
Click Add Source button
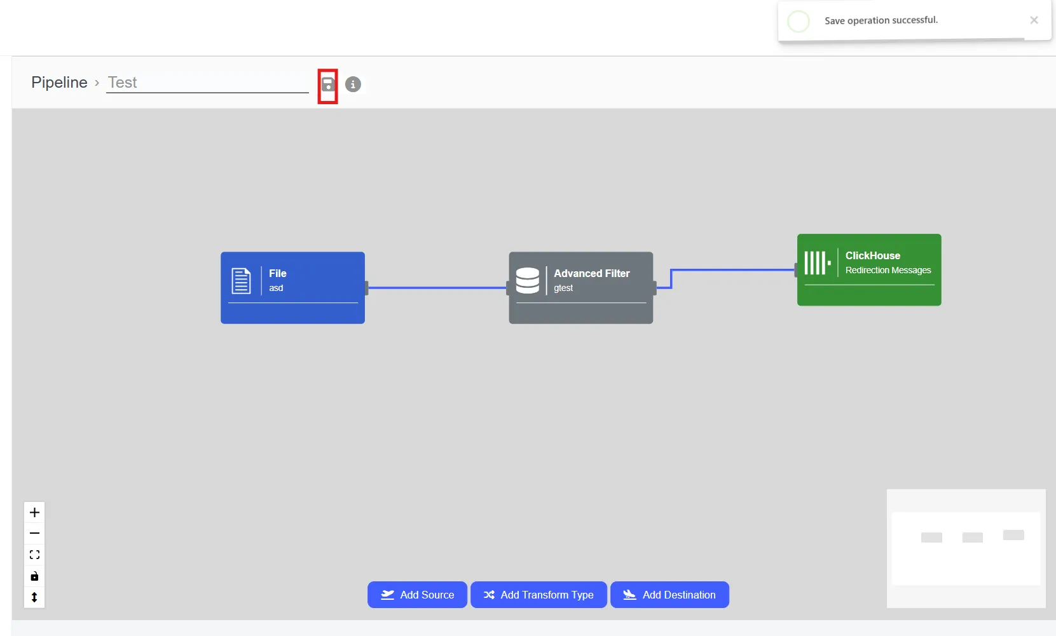click(417, 595)
